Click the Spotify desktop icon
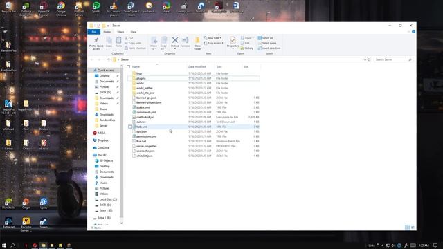The image size is (443, 249). 96,8
